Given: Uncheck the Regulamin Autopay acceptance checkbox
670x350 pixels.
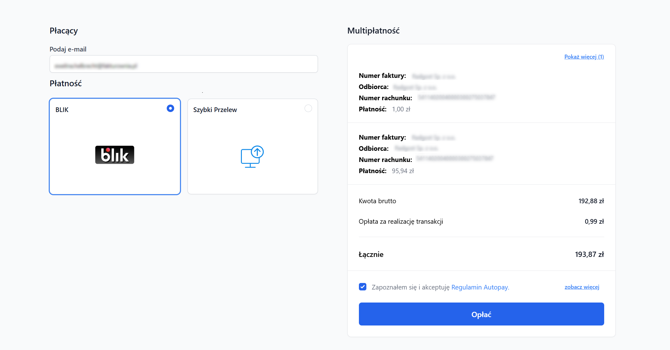Looking at the screenshot, I should click(362, 287).
